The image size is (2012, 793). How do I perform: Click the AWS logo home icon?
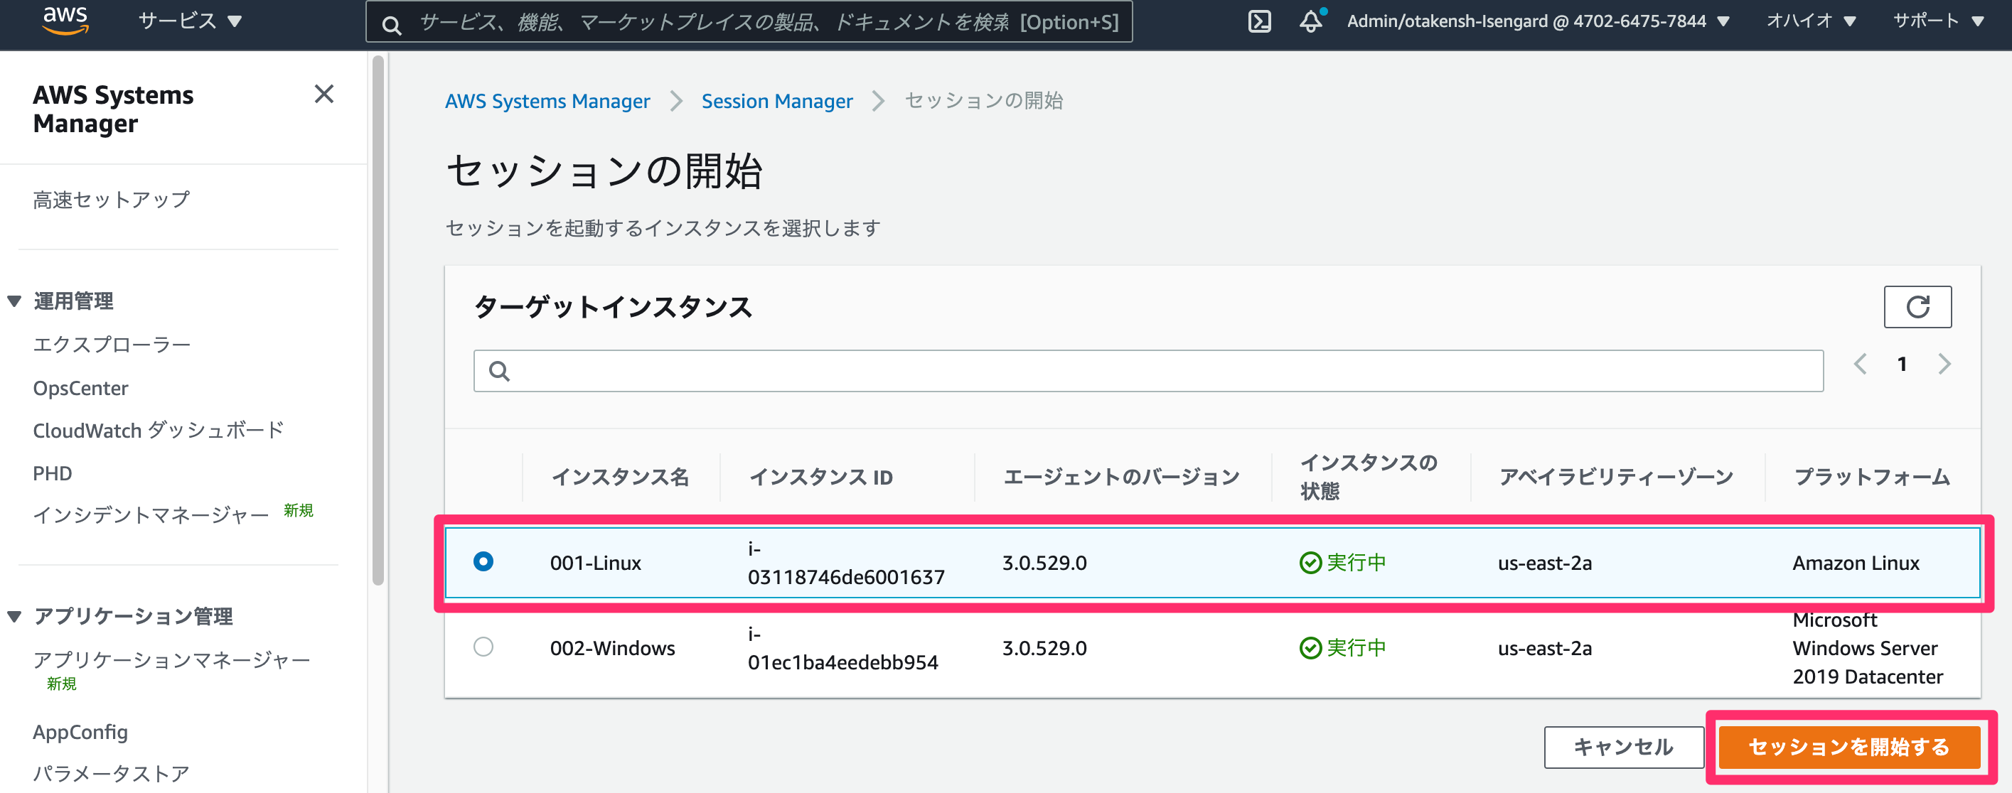click(x=65, y=21)
